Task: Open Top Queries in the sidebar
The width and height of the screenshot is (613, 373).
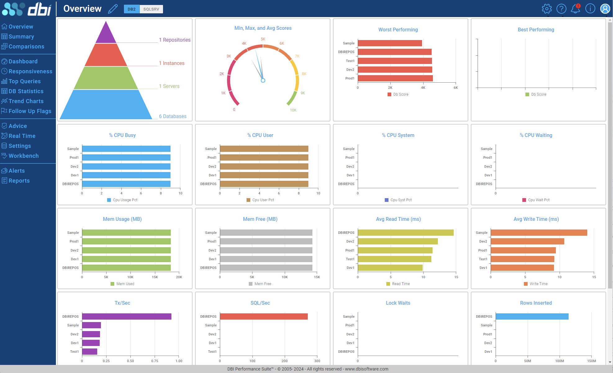Action: [25, 81]
